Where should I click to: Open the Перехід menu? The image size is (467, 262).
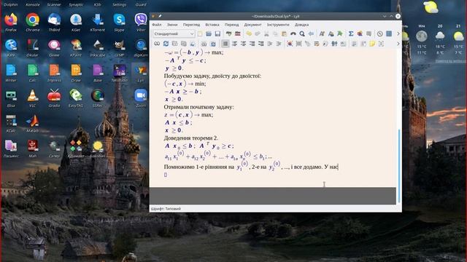[232, 25]
